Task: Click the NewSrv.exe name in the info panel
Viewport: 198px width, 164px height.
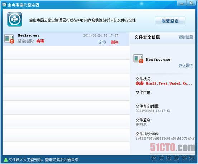Action: pyautogui.click(x=158, y=59)
